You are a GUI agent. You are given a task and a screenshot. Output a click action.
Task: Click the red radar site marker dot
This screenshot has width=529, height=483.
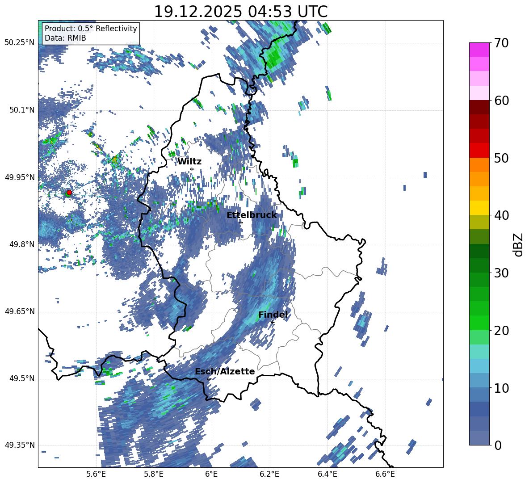[69, 193]
